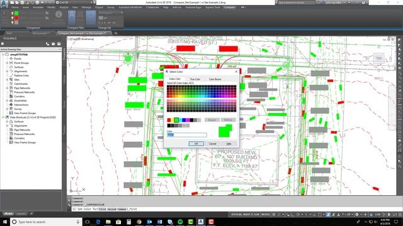403x226 pixels.
Task: Click the red color box in Comparison panel
Action: coord(16,18)
